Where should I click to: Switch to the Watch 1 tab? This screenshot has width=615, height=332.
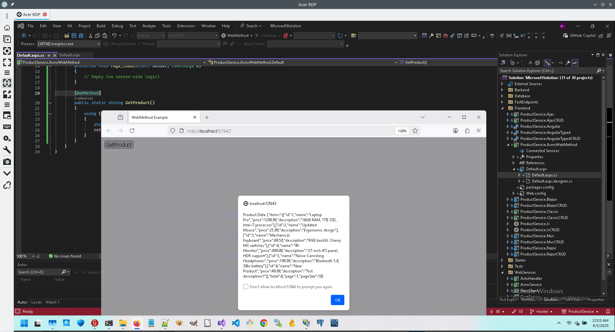click(53, 302)
